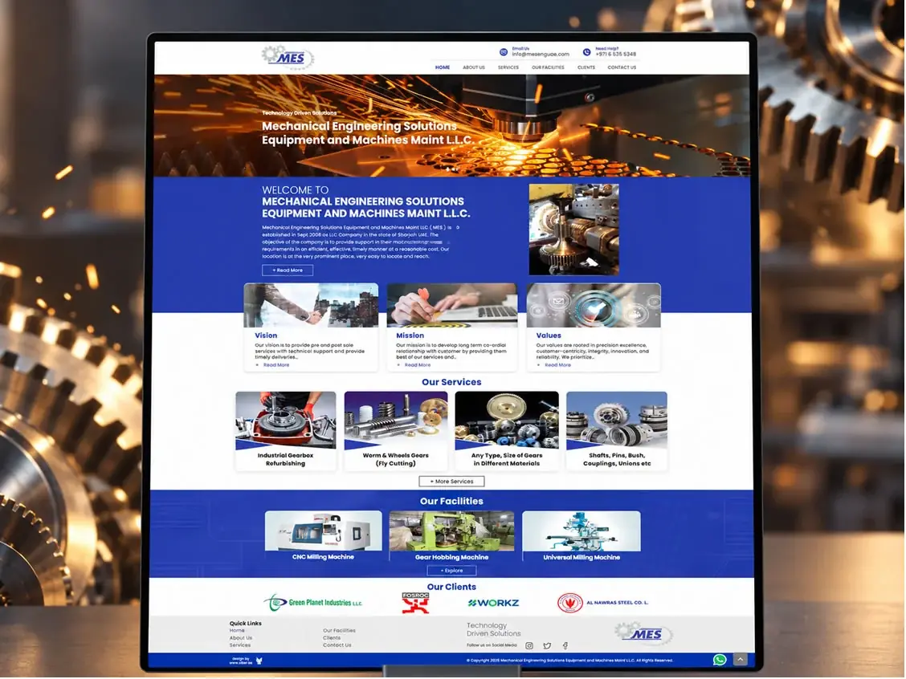Go to the HOME menu item
Screen dimensions: 906x679
click(x=443, y=67)
